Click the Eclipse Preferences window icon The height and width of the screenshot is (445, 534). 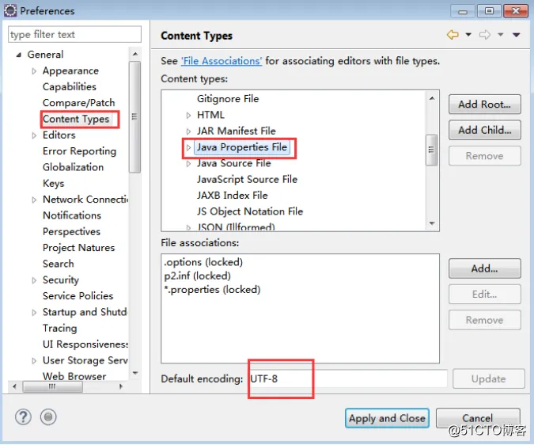click(10, 11)
